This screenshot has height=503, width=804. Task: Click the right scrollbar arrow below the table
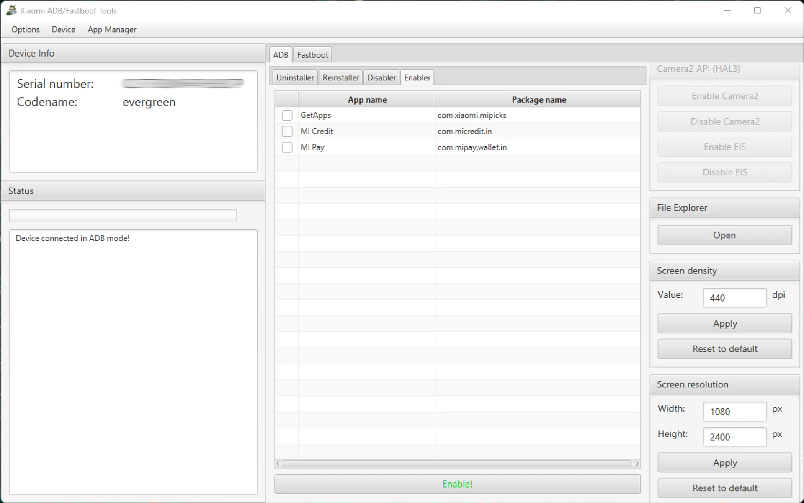(637, 464)
